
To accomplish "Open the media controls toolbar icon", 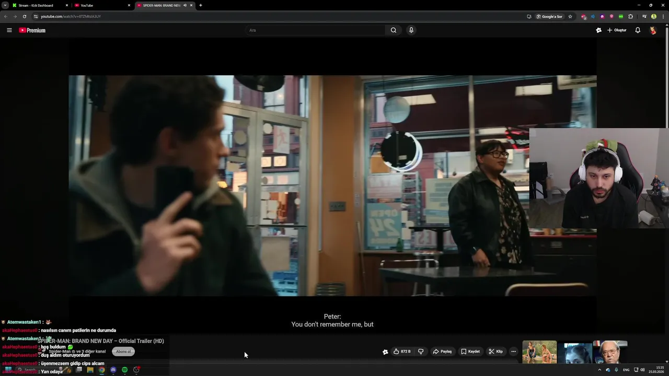I will click(644, 16).
